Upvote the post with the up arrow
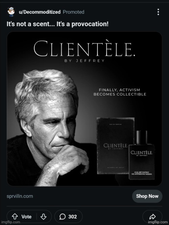This screenshot has width=169, height=225. (x=15, y=216)
